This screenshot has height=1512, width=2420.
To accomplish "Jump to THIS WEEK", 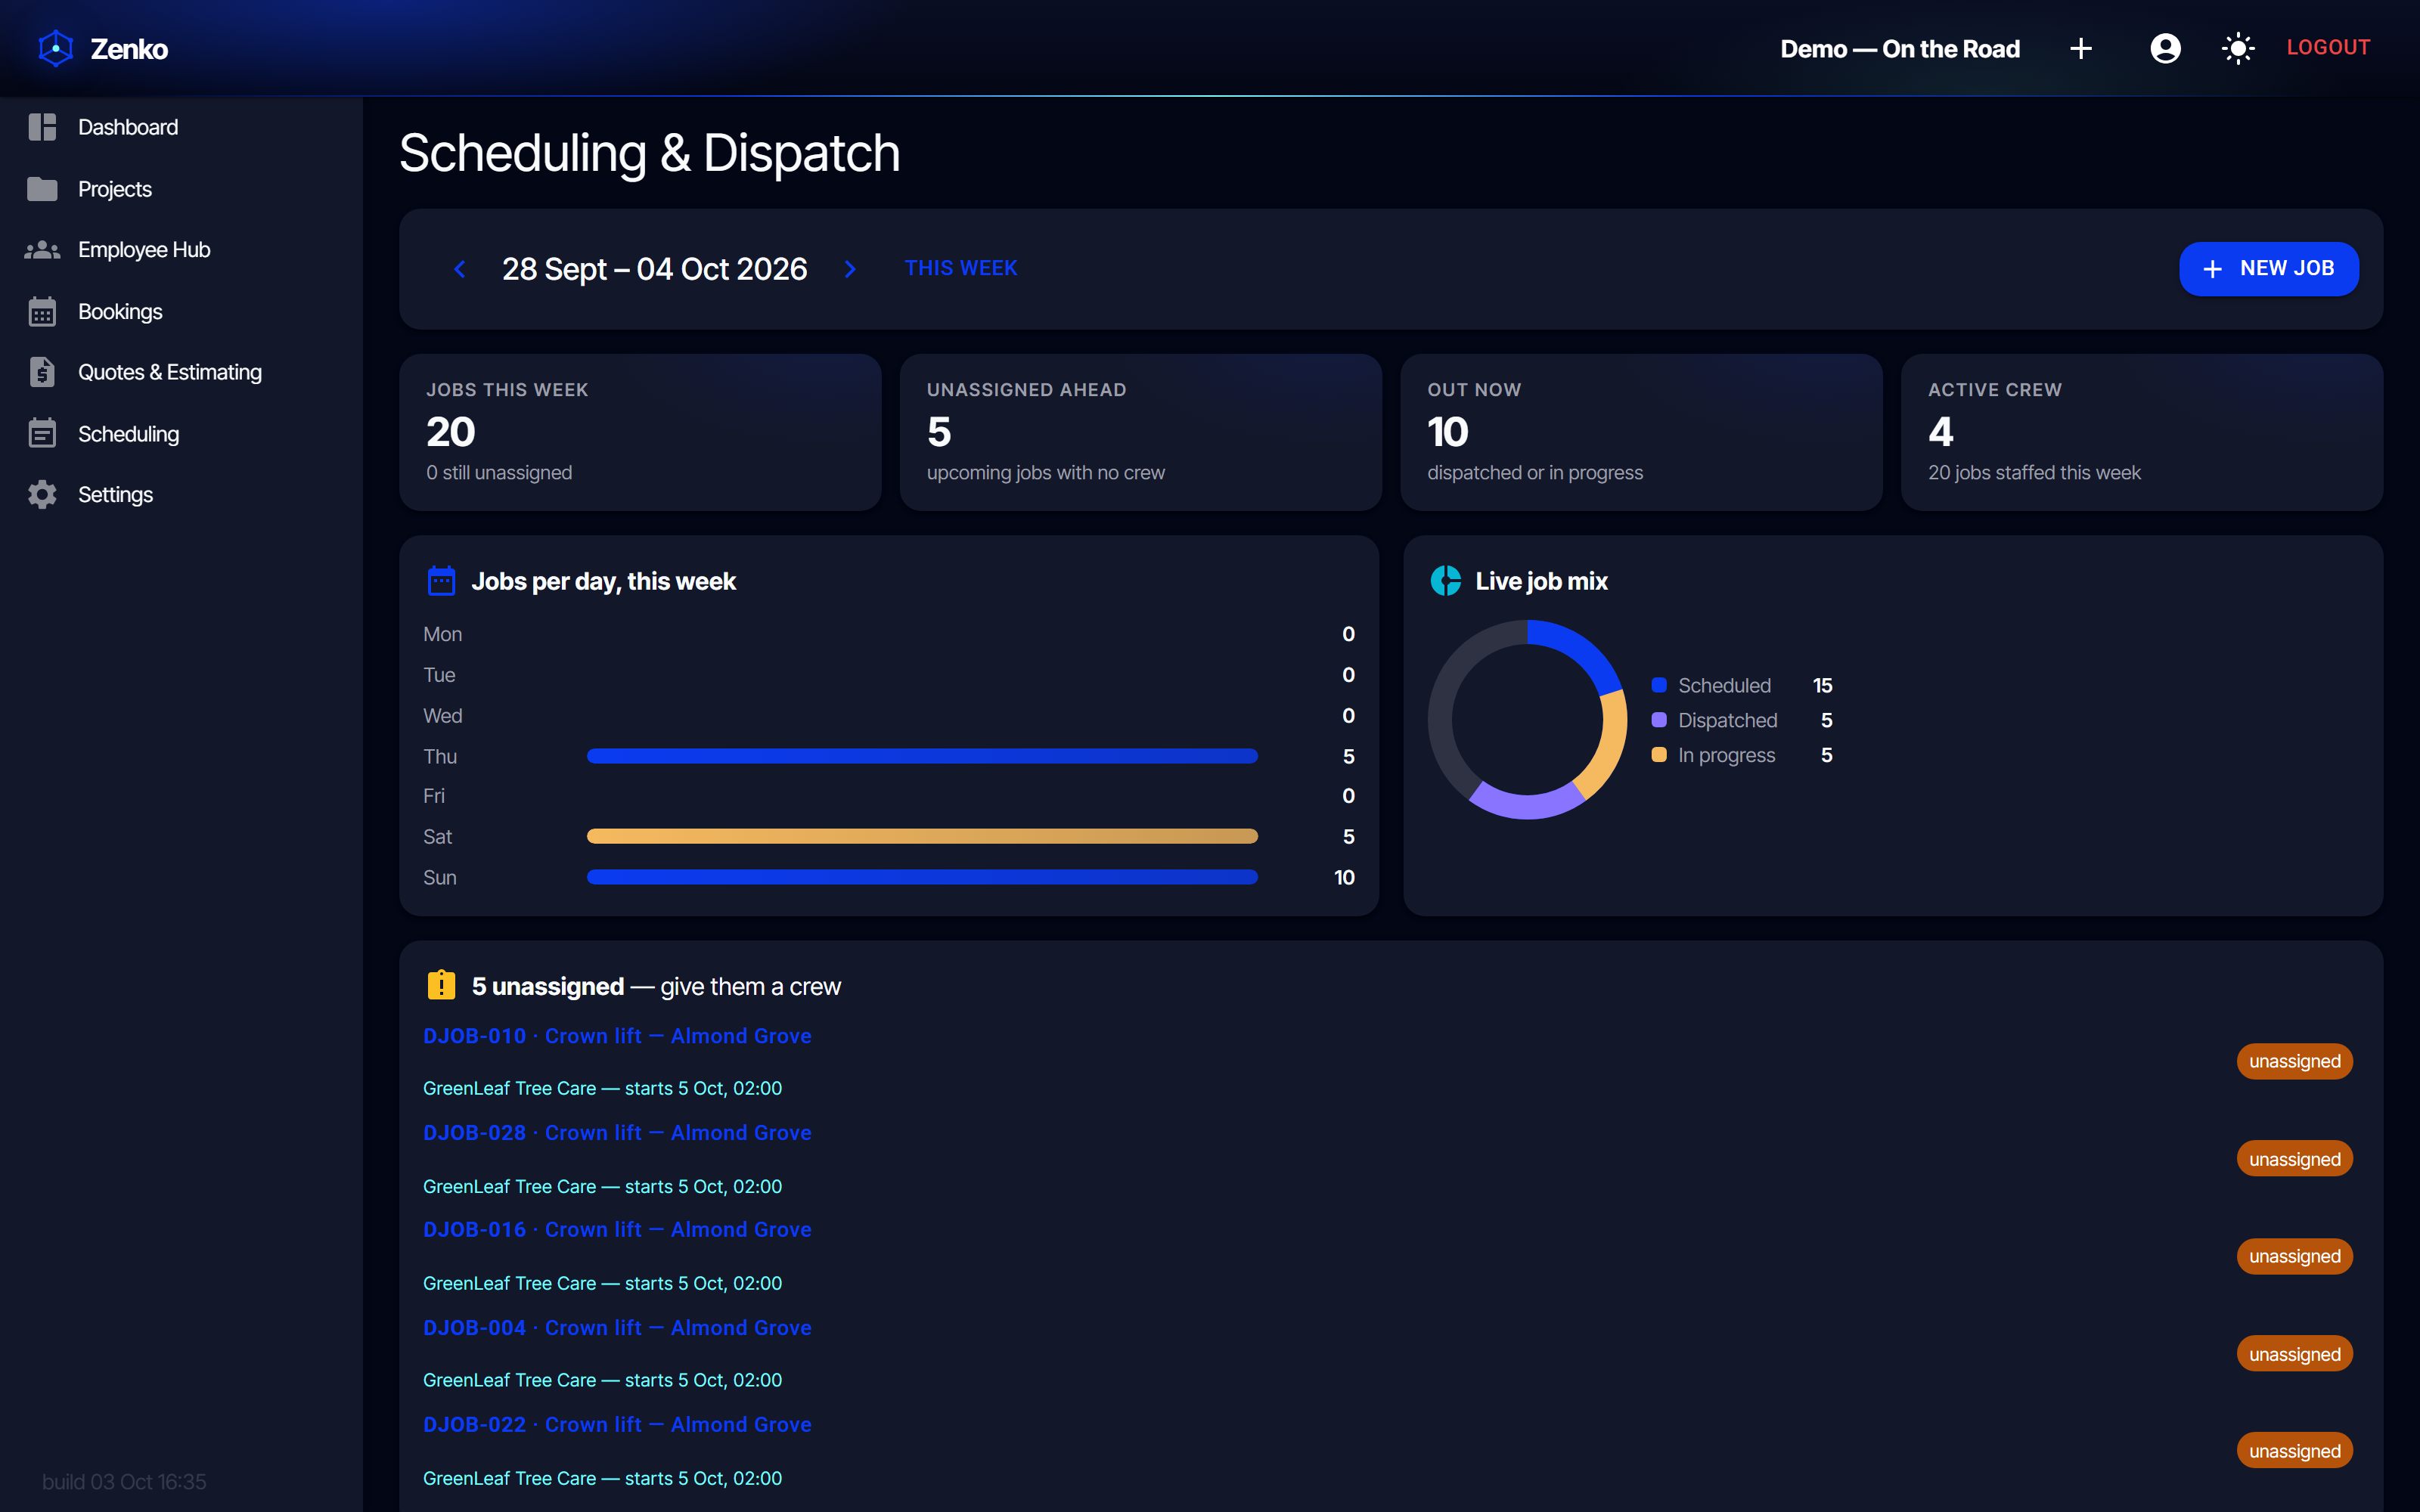I will point(961,268).
